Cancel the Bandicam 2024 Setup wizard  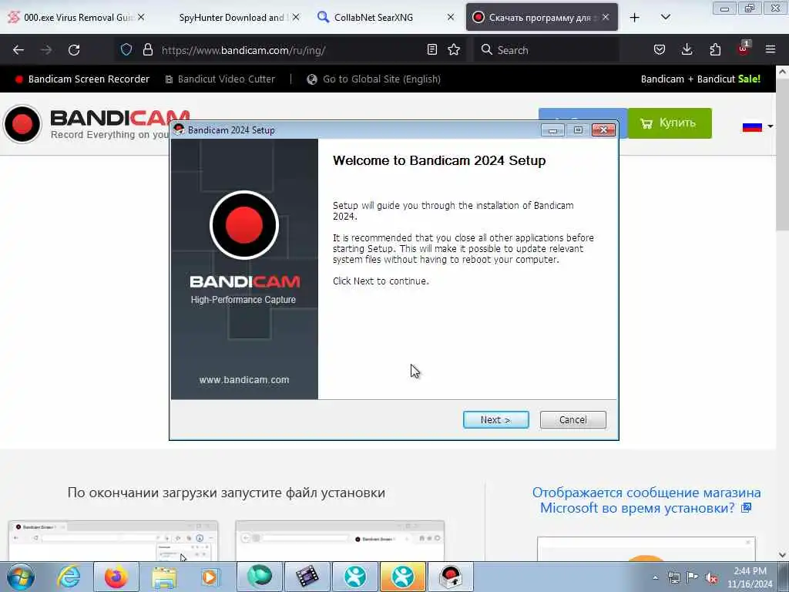point(572,420)
